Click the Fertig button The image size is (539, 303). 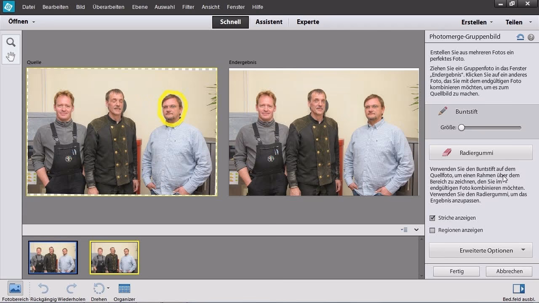click(x=456, y=271)
